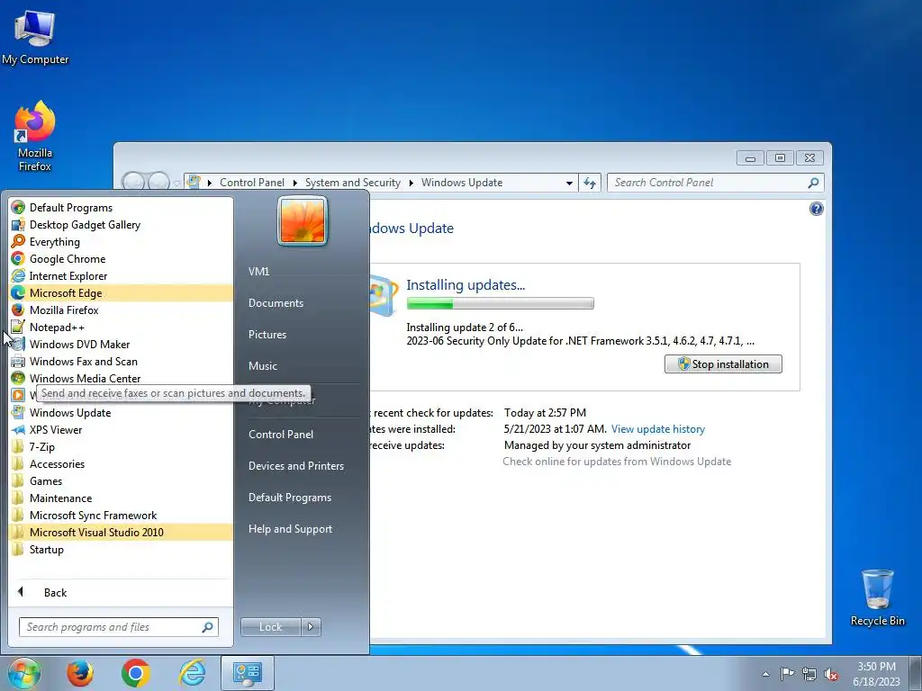The width and height of the screenshot is (922, 691).
Task: Open VM1 user folder from Start menu
Action: coord(258,272)
